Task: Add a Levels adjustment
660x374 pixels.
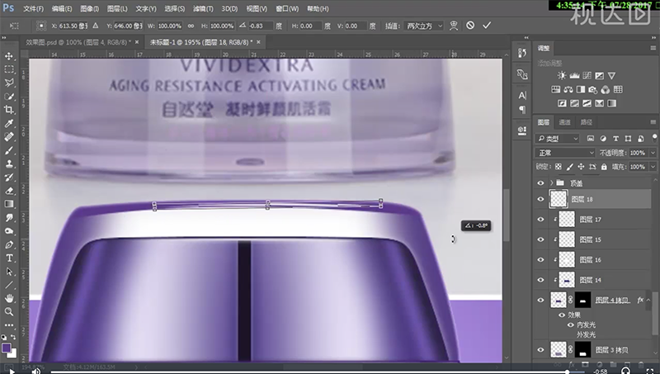Action: click(x=574, y=76)
